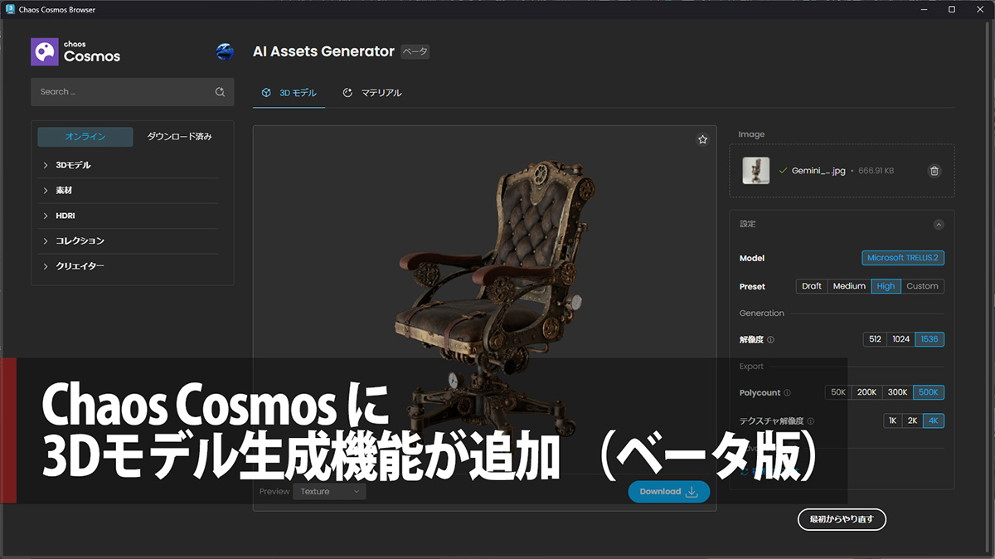Click the 3D model cube tab icon
The height and width of the screenshot is (559, 995).
tap(266, 93)
